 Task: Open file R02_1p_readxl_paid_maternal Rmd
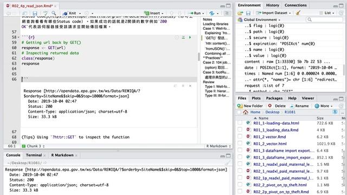click(283, 178)
